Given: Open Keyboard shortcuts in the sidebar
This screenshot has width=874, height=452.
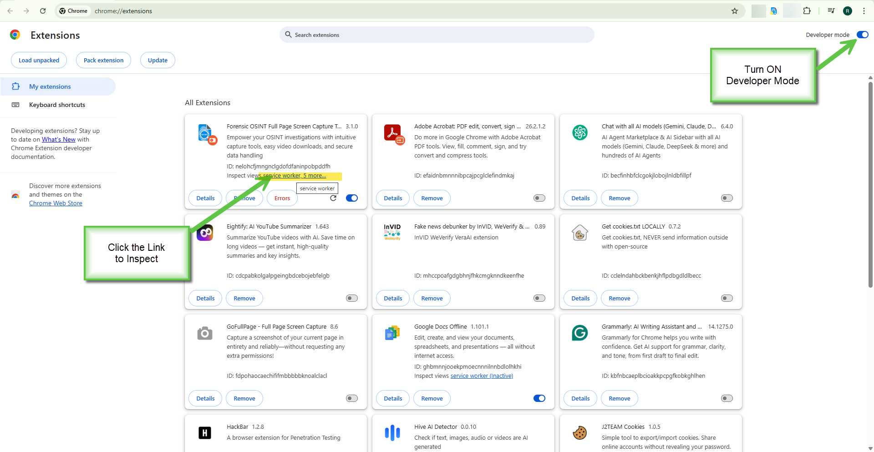Looking at the screenshot, I should point(58,105).
